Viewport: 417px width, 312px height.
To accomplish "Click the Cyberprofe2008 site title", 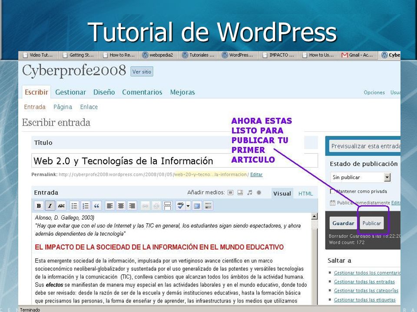I will pyautogui.click(x=74, y=71).
